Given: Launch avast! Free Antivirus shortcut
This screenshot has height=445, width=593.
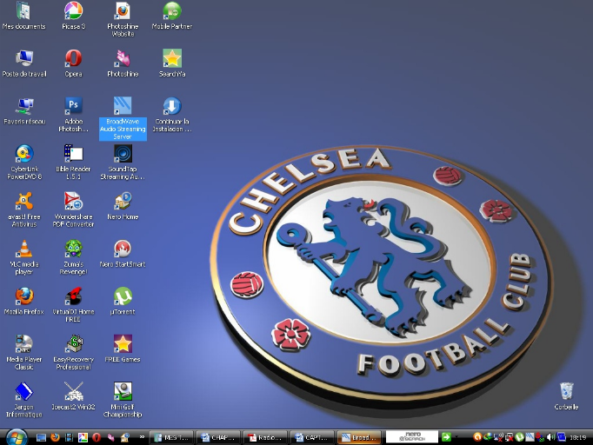Looking at the screenshot, I should [x=24, y=210].
